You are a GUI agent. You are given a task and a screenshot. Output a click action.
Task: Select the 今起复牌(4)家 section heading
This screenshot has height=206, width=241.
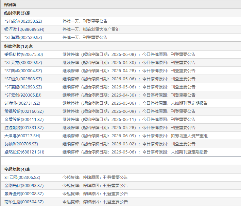(x=17, y=169)
